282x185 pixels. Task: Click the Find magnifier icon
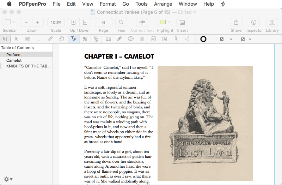121,22
